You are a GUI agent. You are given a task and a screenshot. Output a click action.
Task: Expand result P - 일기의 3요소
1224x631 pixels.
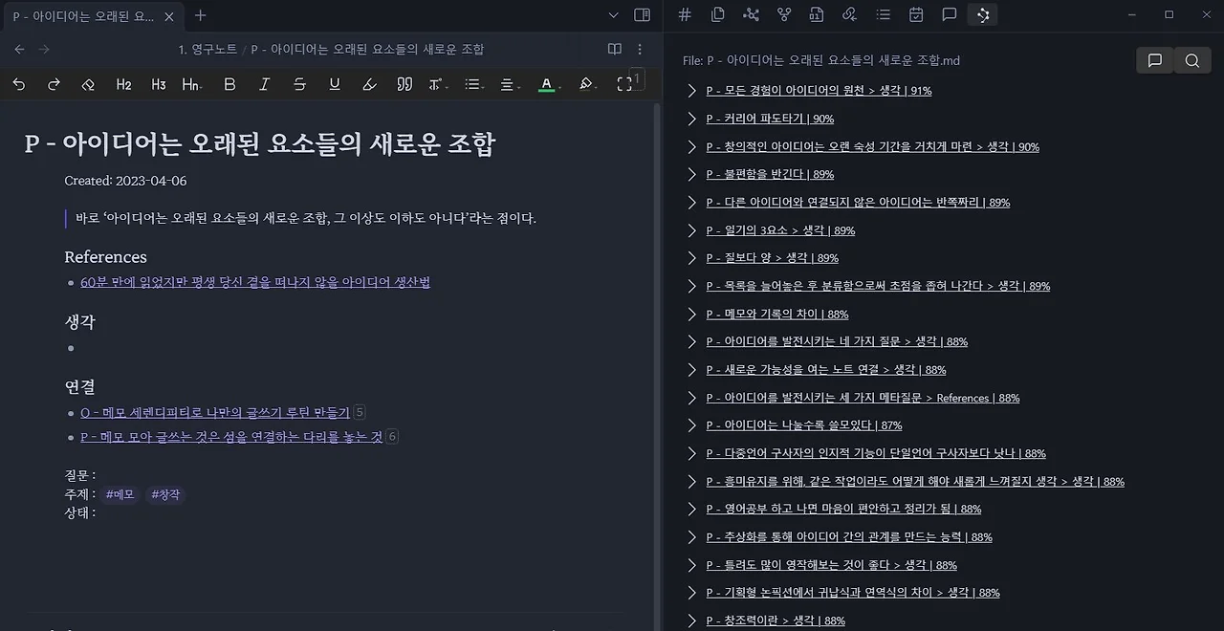[692, 230]
